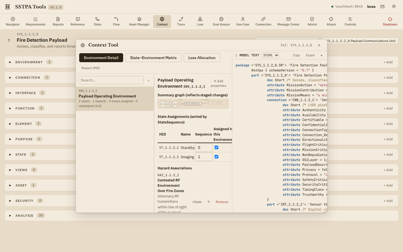403x252 pixels.
Task: Toggle the light/dark theme icon
Action: pos(394,6)
